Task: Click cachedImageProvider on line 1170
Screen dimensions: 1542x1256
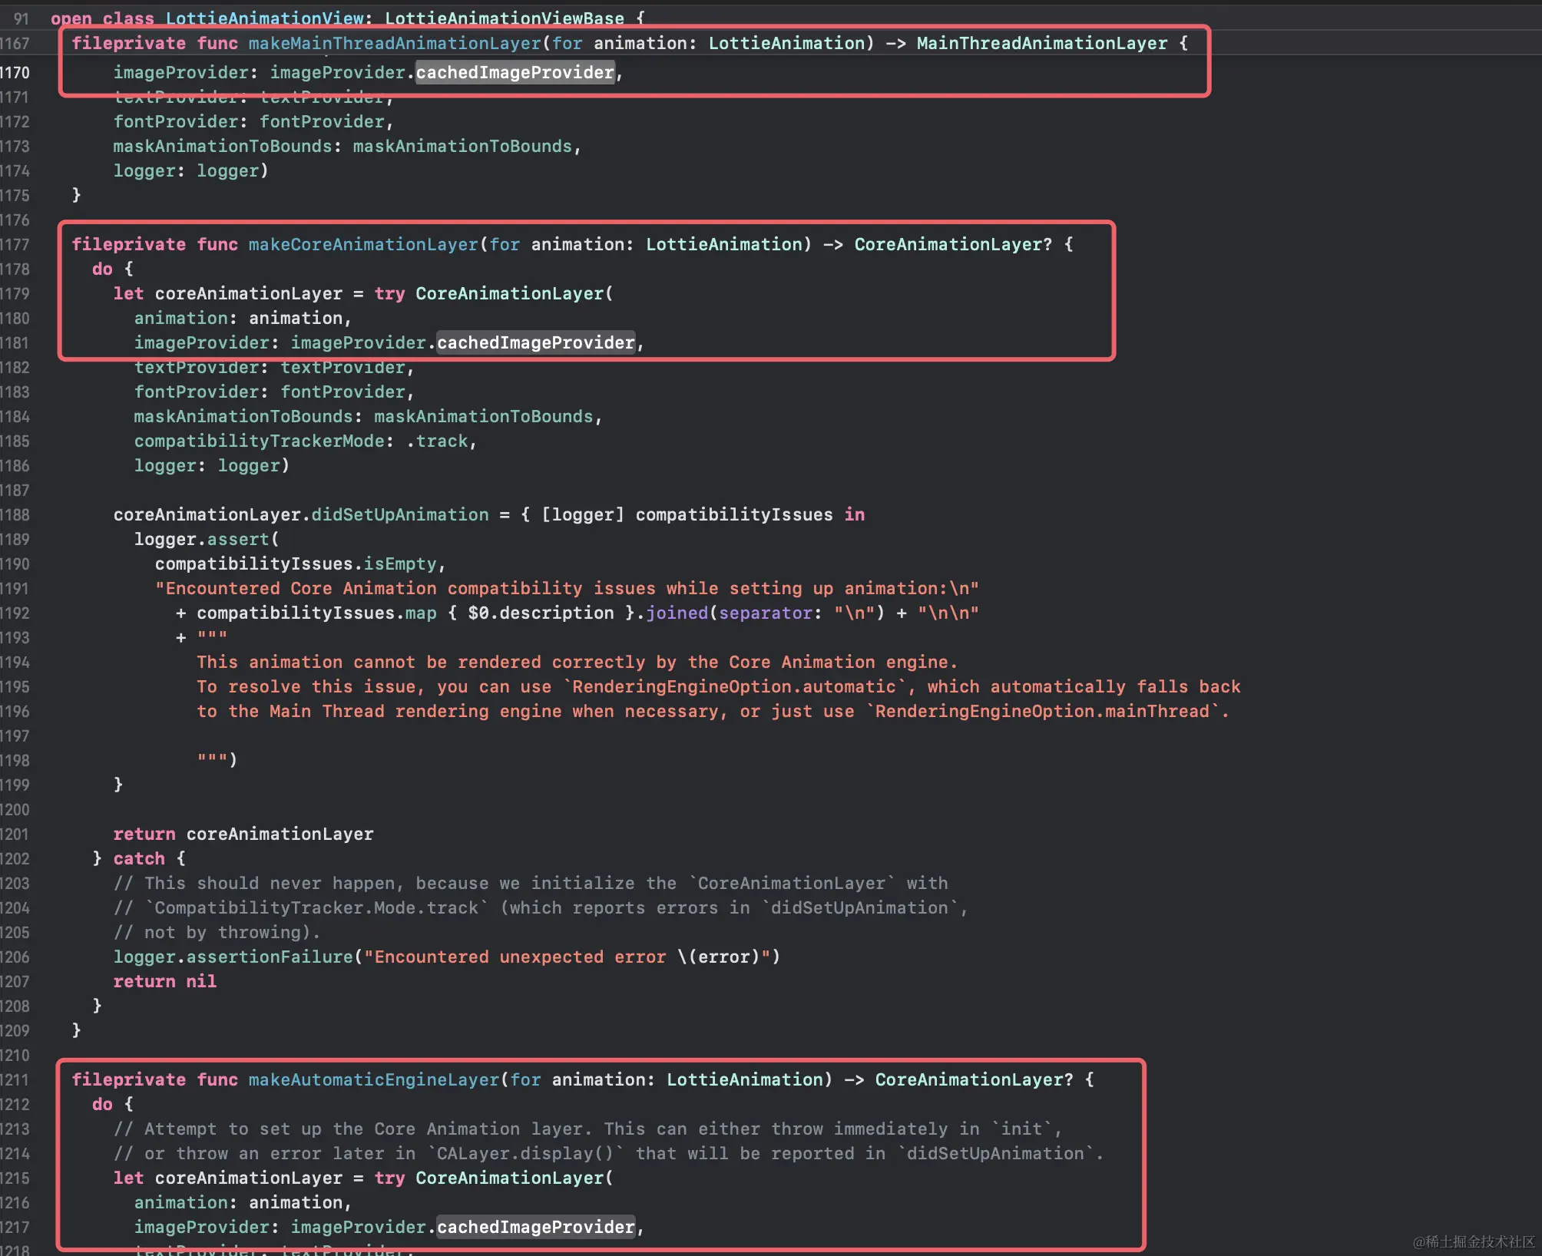Action: point(515,73)
